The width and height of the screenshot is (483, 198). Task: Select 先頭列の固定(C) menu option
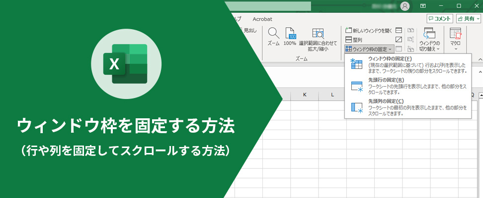(408, 107)
